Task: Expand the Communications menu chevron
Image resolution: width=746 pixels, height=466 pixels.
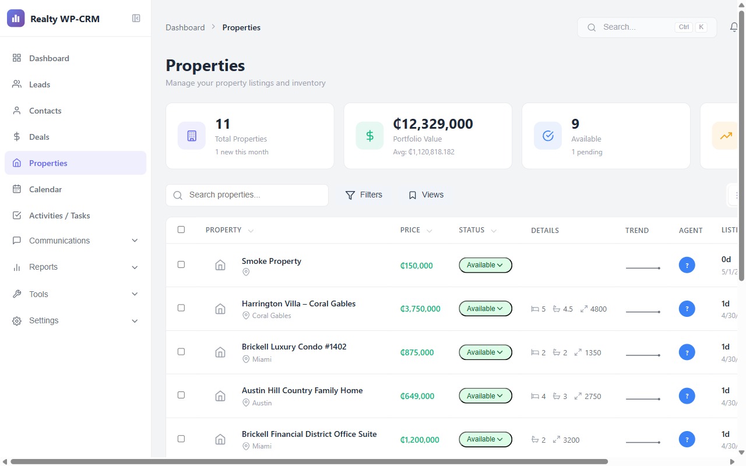Action: [135, 241]
